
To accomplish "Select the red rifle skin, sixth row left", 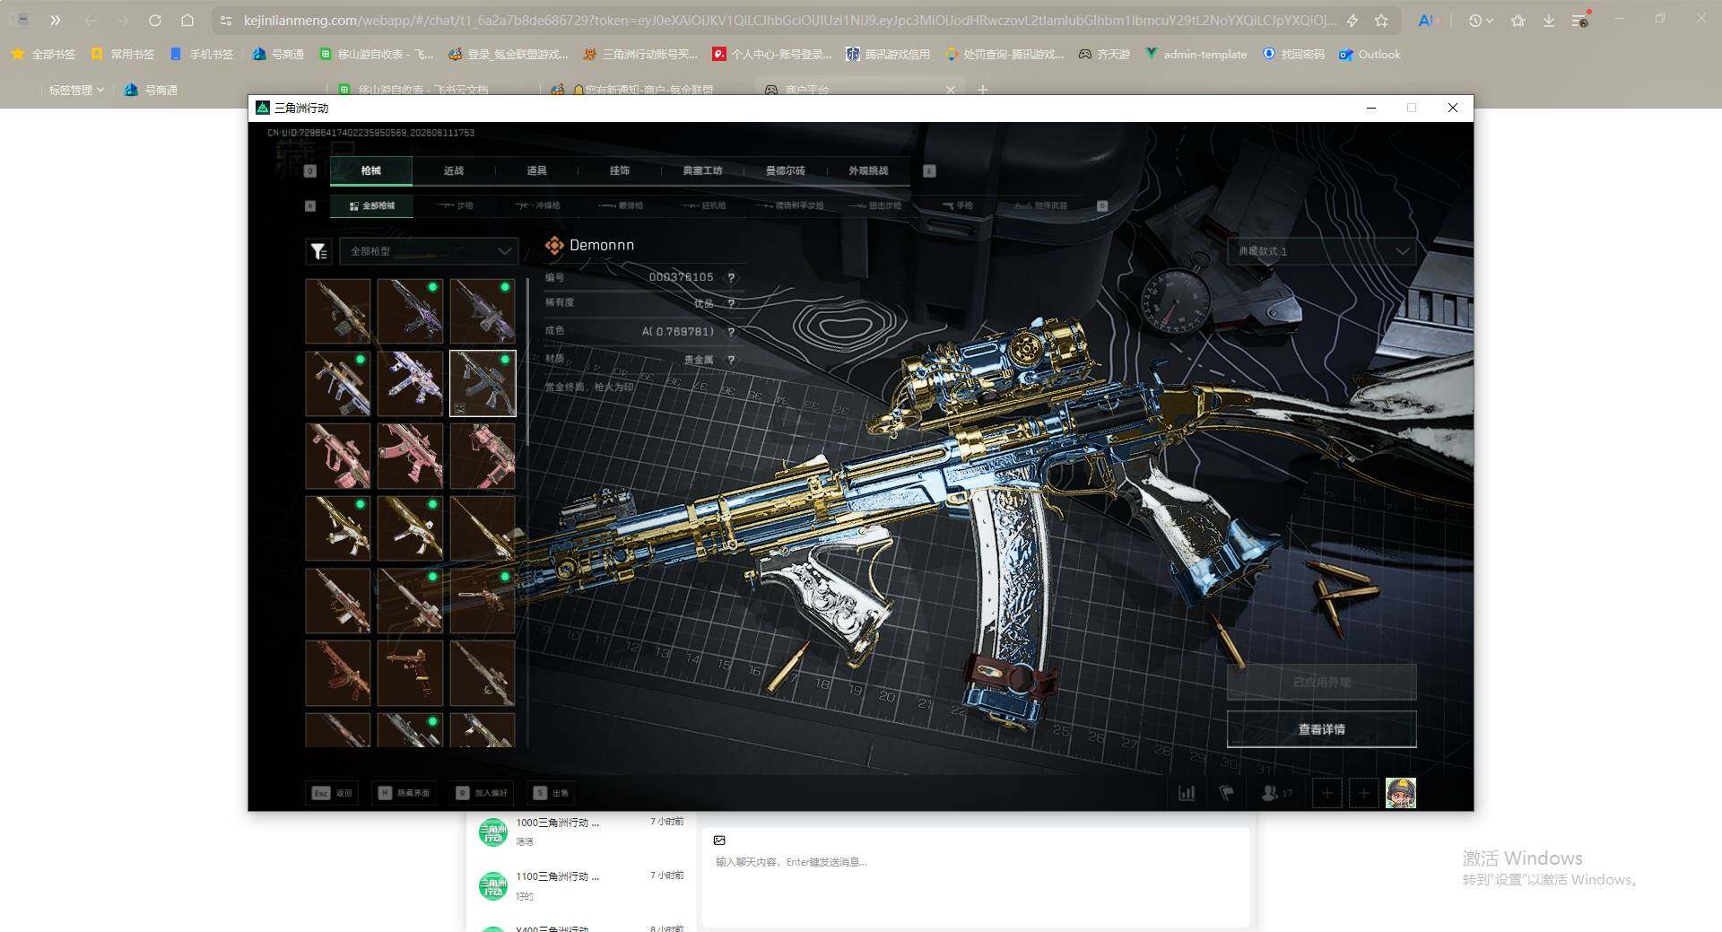I will tap(338, 673).
